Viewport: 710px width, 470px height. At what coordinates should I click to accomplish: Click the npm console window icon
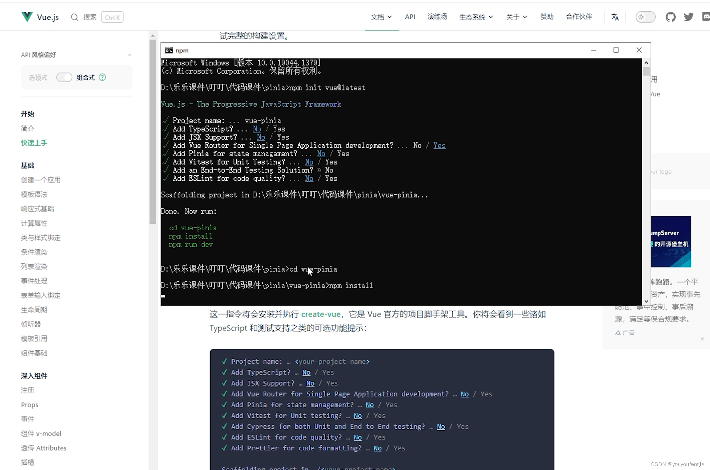tap(169, 50)
